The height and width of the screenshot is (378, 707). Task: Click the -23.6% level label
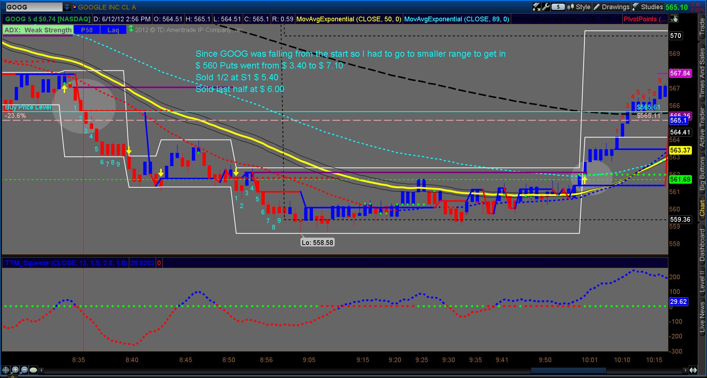point(15,116)
